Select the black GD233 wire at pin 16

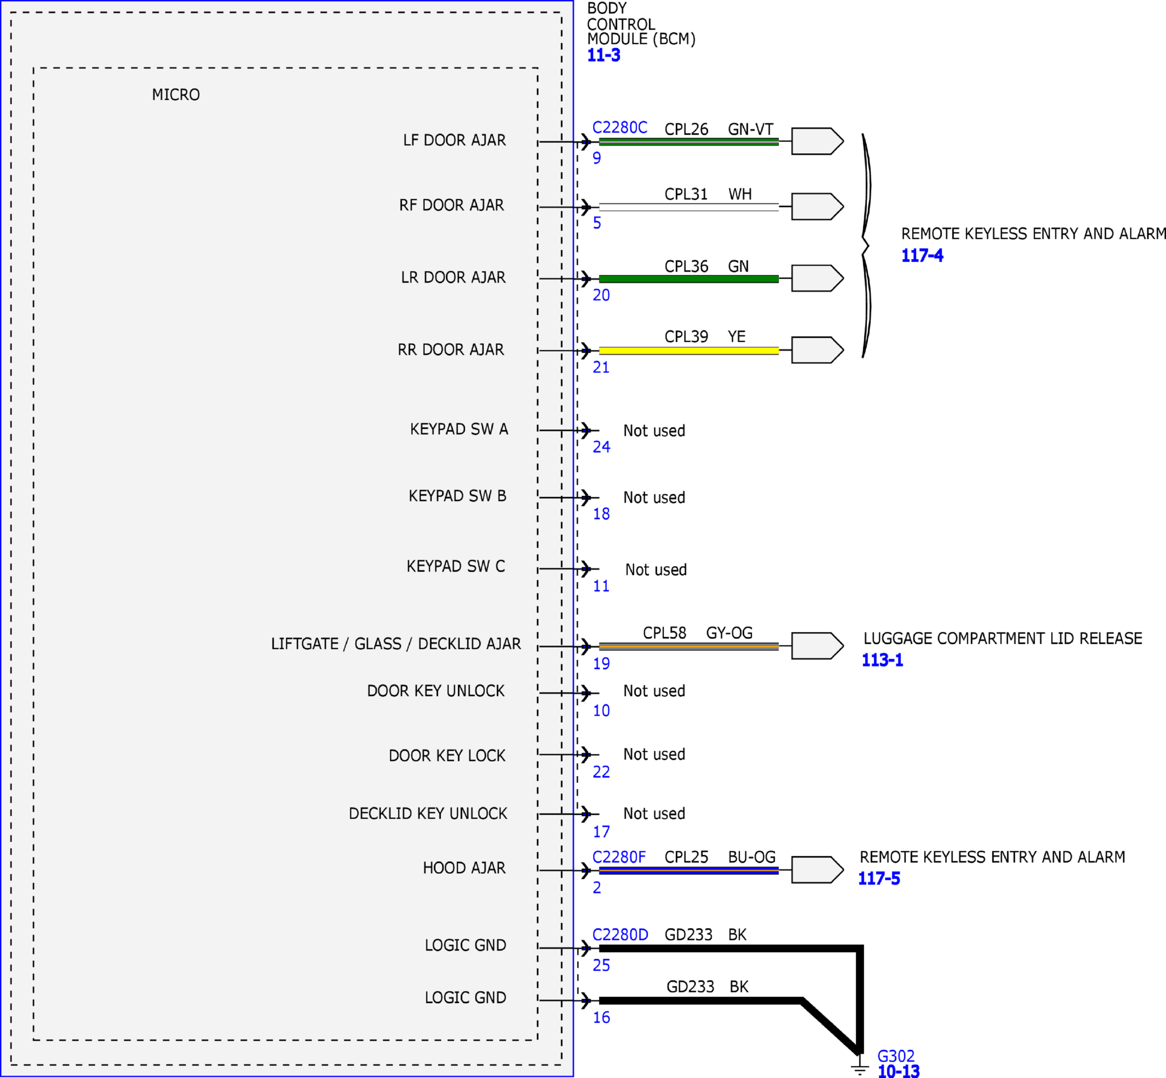pos(700,1001)
